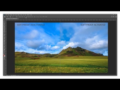
Task: Open the Window menu
Action: pos(28,15)
